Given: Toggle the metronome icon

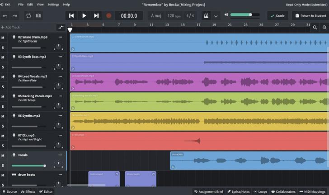Looking at the screenshot, I should tap(206, 15).
